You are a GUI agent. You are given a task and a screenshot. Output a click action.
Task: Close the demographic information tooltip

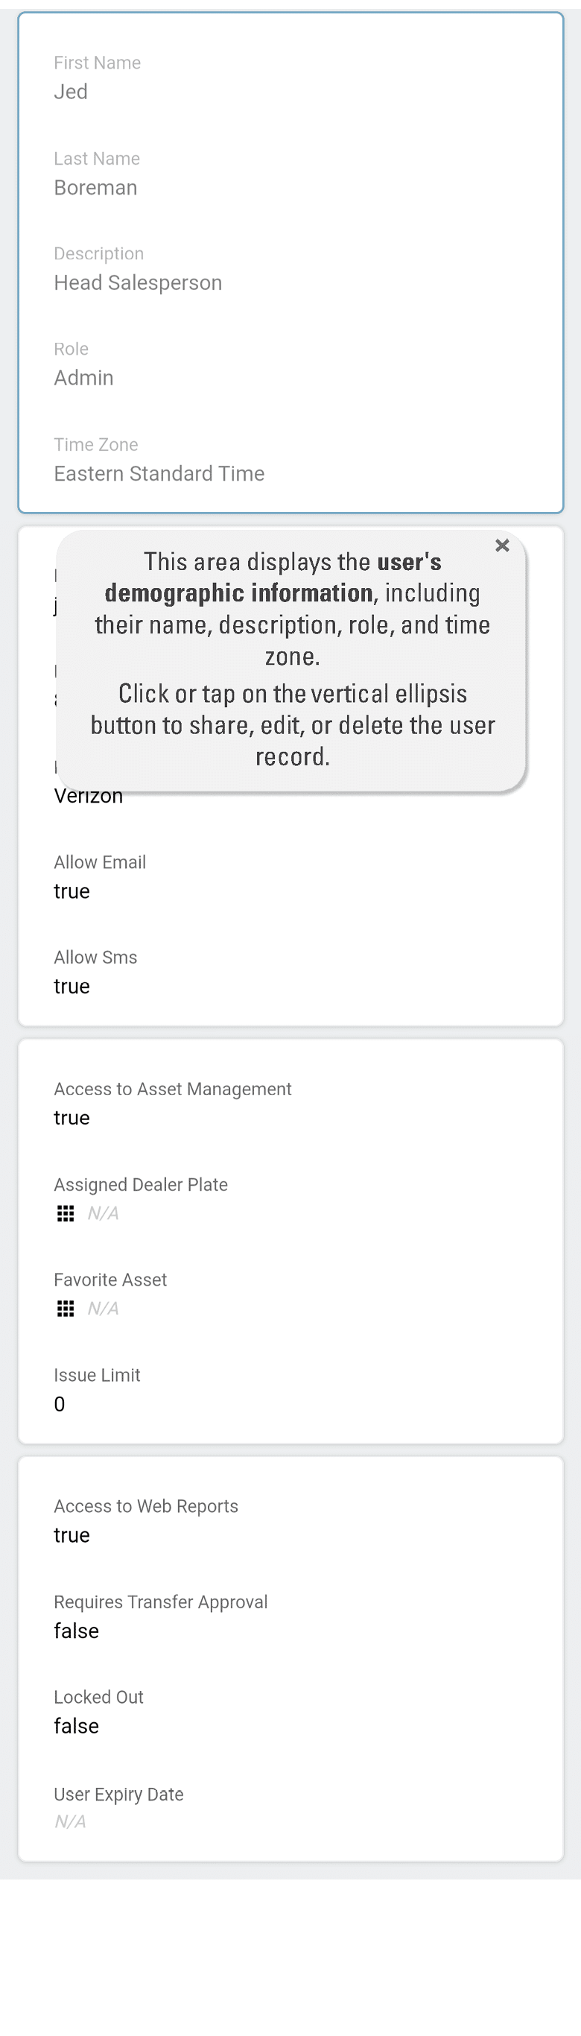tap(502, 546)
